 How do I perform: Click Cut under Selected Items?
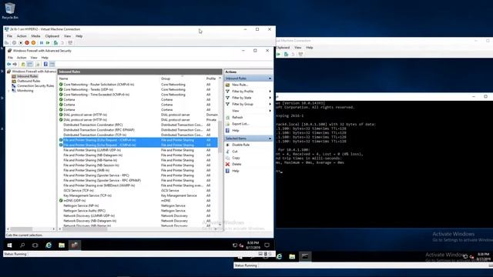[235, 152]
